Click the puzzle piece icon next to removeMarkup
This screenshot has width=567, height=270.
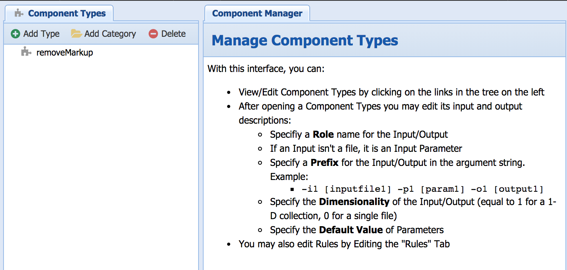tap(26, 52)
